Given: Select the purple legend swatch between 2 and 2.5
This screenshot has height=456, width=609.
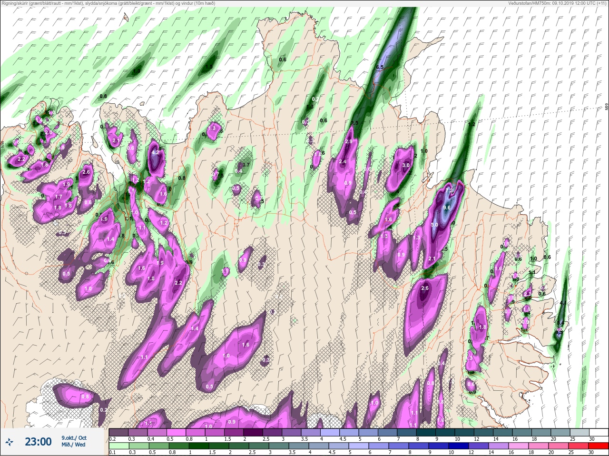Looking at the screenshot, I should pyautogui.click(x=254, y=432).
